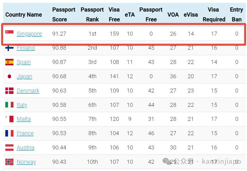Click the Spain flag icon
The image size is (247, 171).
click(x=9, y=62)
